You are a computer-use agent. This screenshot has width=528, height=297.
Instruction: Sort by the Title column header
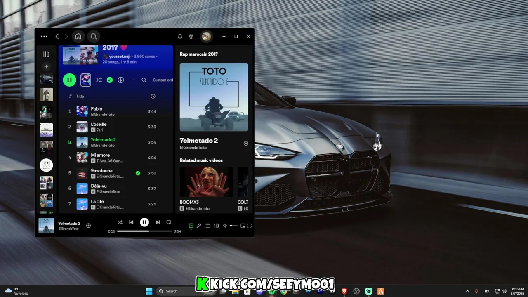[80, 96]
